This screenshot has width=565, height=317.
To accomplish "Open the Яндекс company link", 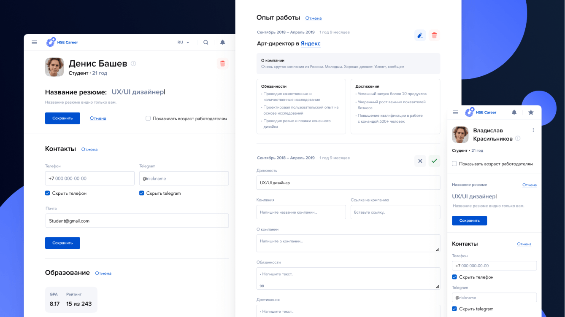I will 311,43.
